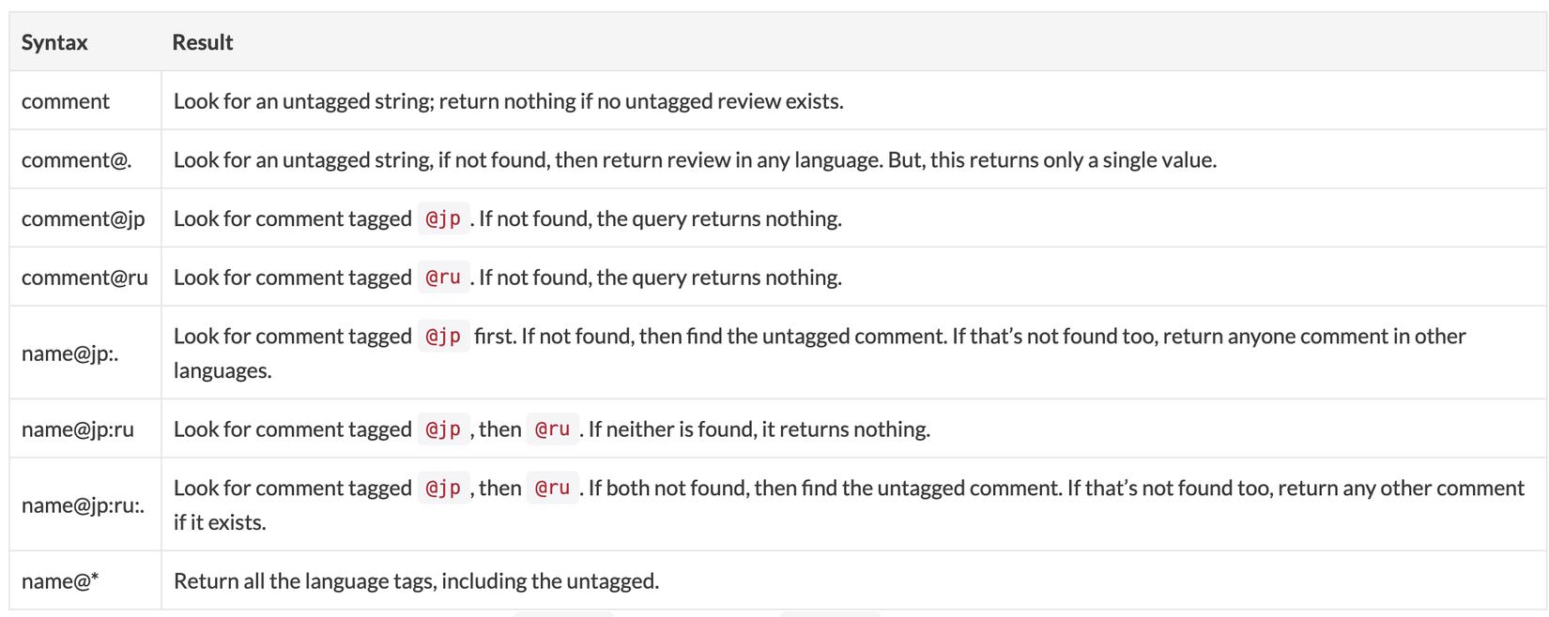Screen dimensions: 1549x617
Task: Click the "Return all the language tags" description
Action: click(416, 581)
